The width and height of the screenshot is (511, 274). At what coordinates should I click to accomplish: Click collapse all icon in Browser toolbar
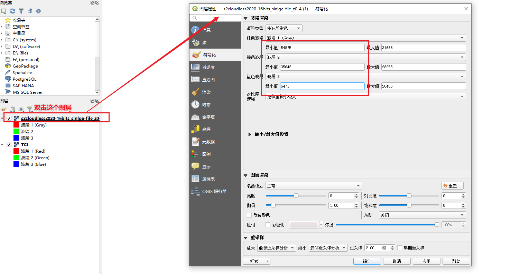(30, 11)
